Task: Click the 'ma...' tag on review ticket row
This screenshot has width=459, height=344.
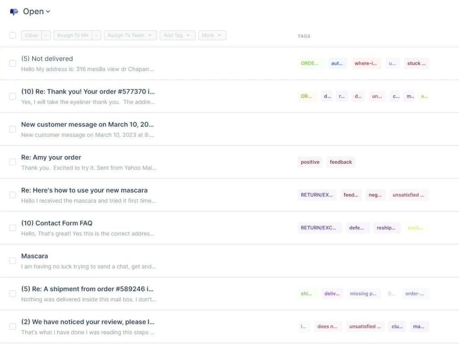Action: click(x=419, y=327)
